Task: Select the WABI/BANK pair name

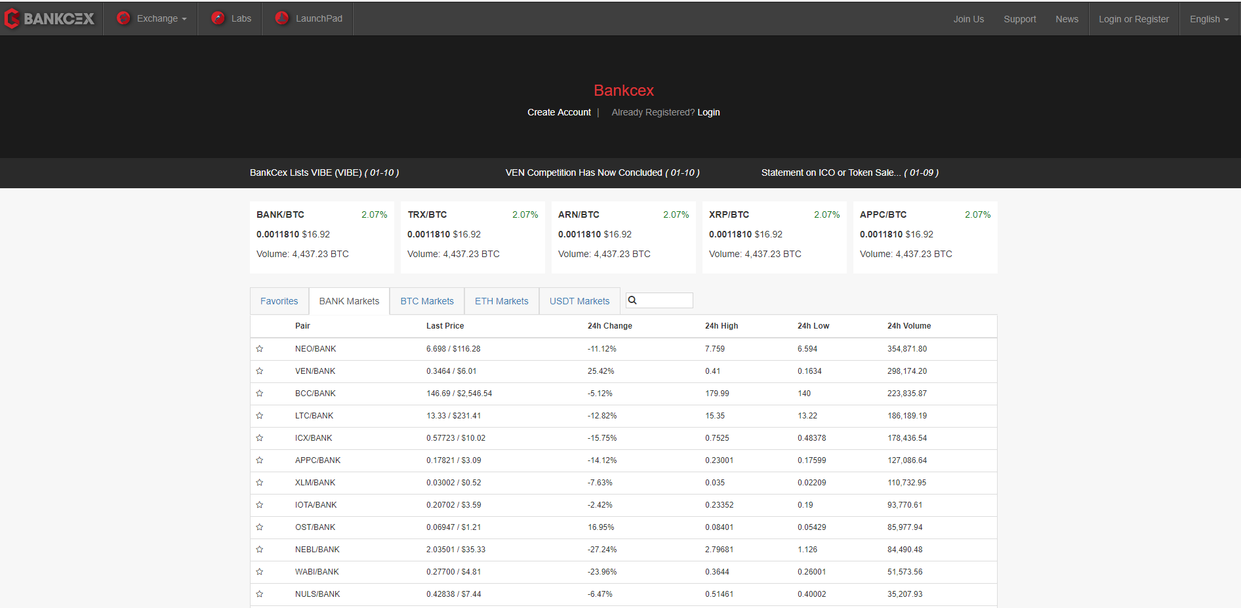Action: (x=317, y=572)
